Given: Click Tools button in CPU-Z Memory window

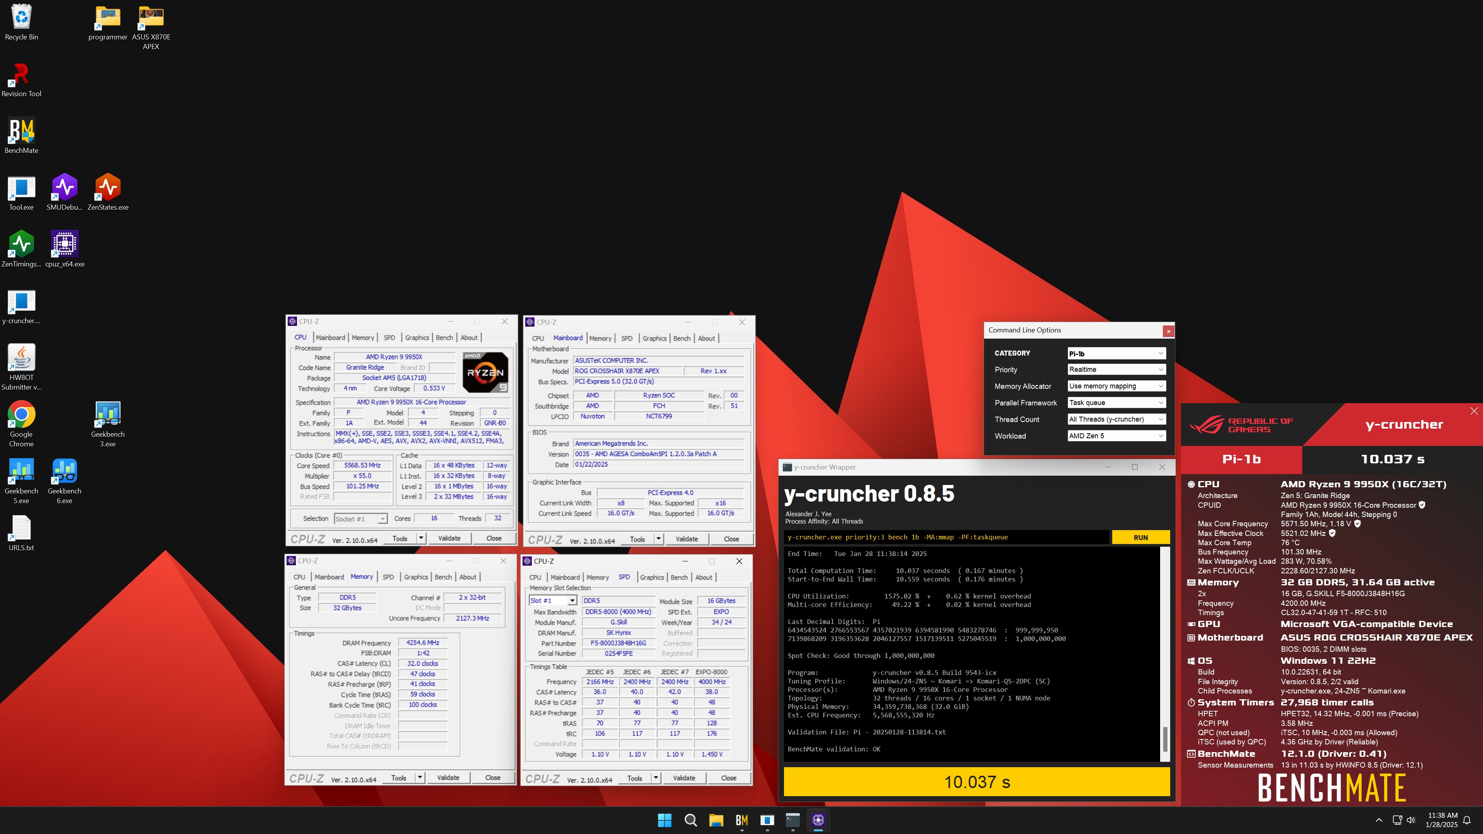Looking at the screenshot, I should point(399,778).
